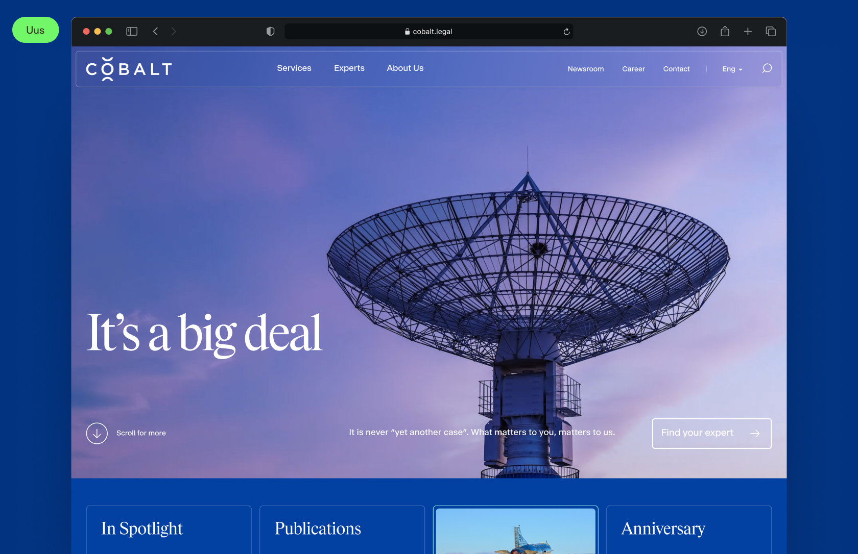Reload the page with refresh icon
Screen dimensions: 858x554
[566, 32]
